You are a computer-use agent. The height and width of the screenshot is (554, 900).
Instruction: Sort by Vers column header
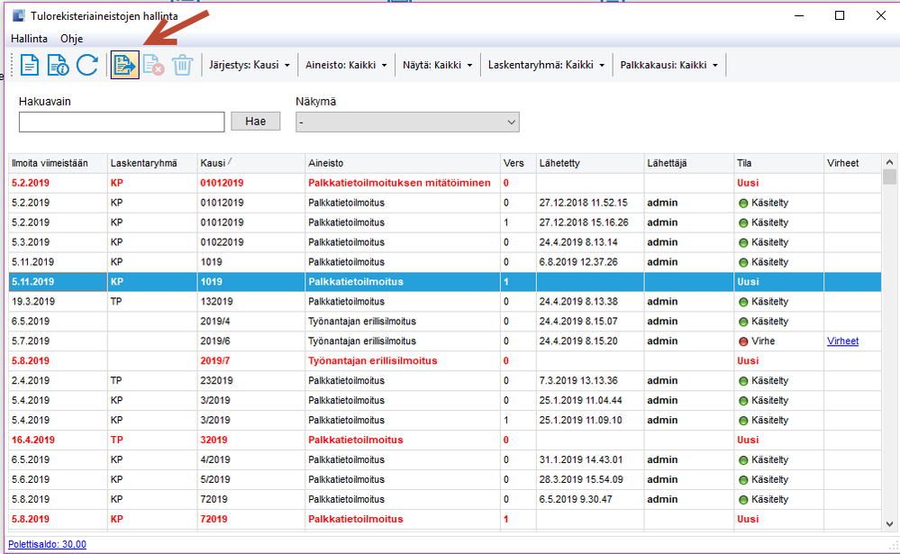pyautogui.click(x=518, y=163)
